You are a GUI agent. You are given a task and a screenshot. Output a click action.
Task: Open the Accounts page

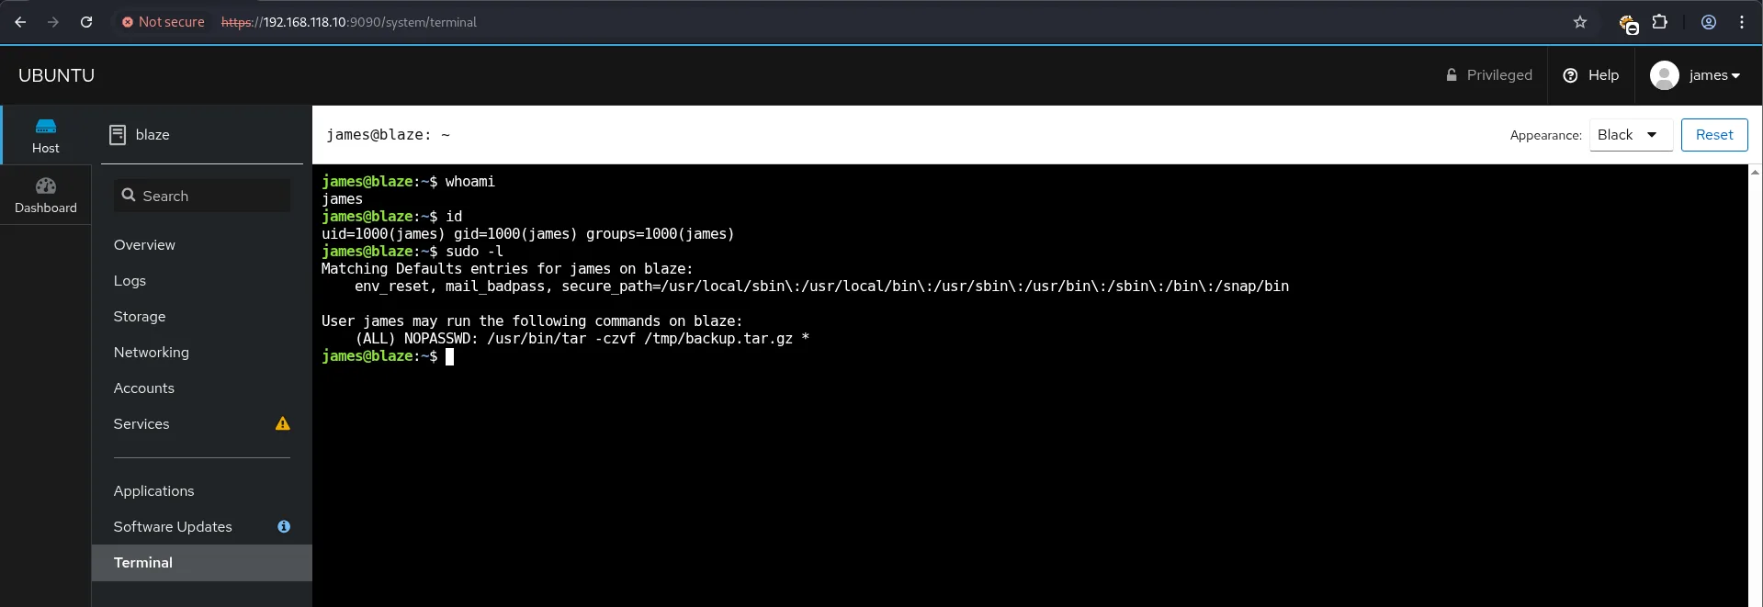(144, 388)
